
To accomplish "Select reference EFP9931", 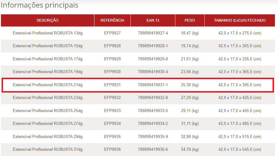I will pyautogui.click(x=112, y=85).
